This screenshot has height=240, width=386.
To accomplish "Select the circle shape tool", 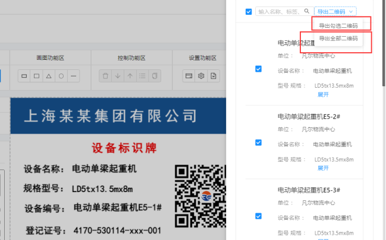I will (x=61, y=76).
